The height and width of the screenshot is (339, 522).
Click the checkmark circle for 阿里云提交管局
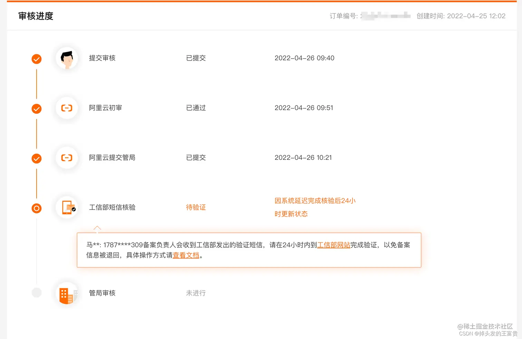coord(36,158)
